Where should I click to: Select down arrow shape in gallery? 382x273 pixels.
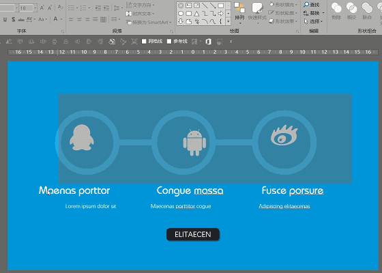[x=181, y=21]
